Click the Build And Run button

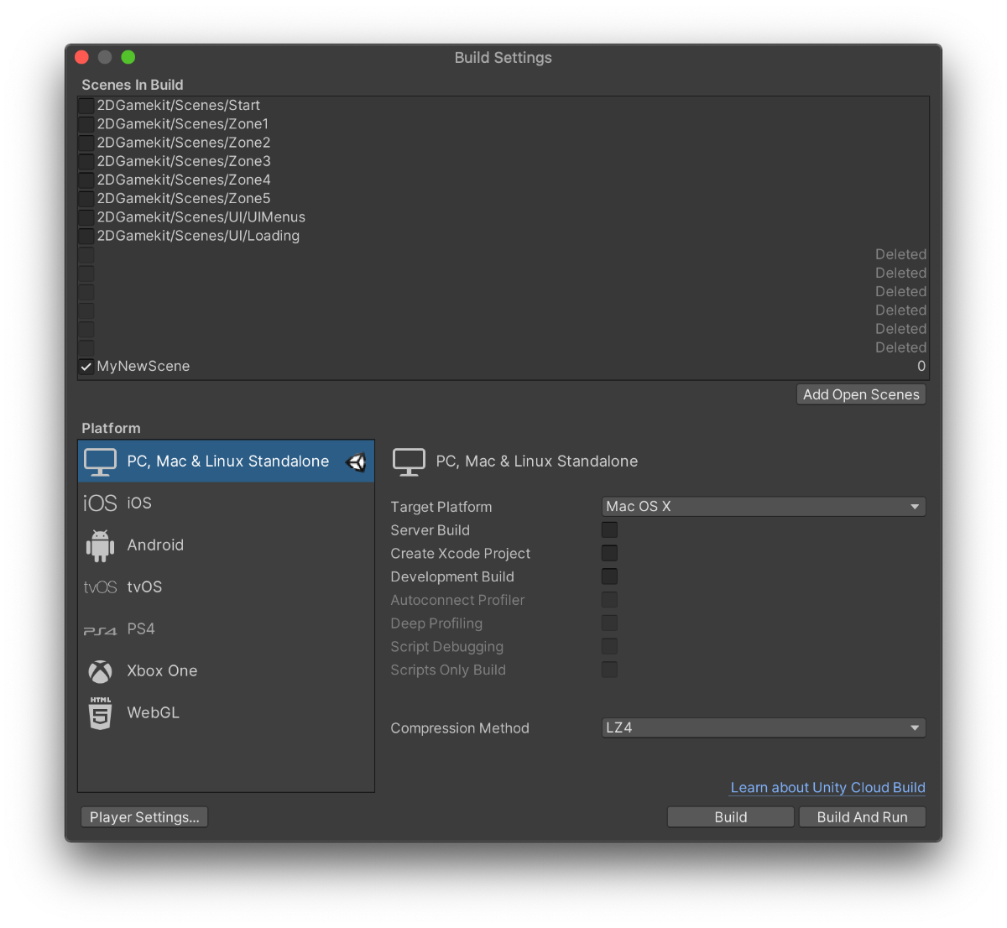(x=862, y=817)
